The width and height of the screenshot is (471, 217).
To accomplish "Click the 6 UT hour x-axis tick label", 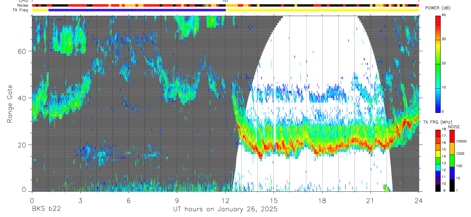I will coord(128,200).
